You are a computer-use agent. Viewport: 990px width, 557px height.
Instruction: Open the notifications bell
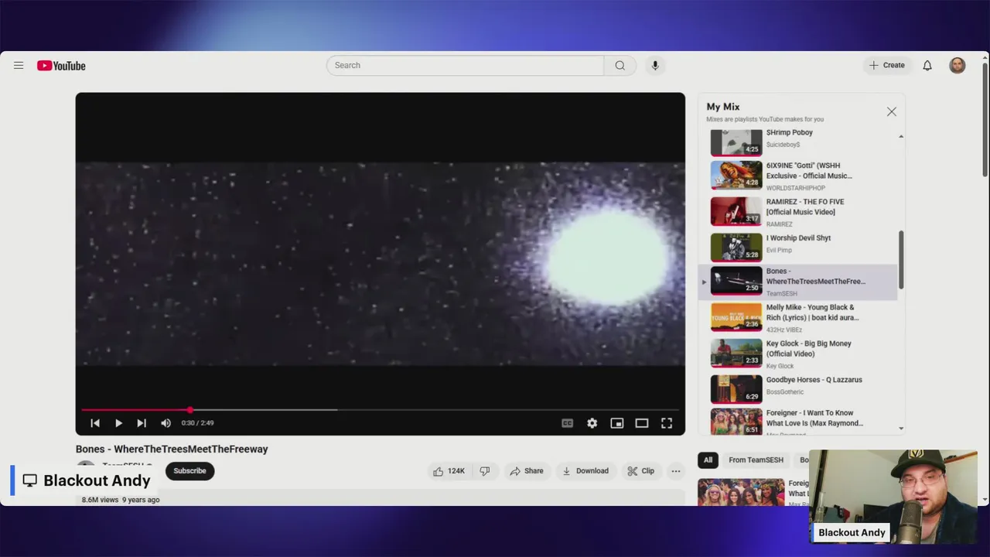pyautogui.click(x=927, y=66)
